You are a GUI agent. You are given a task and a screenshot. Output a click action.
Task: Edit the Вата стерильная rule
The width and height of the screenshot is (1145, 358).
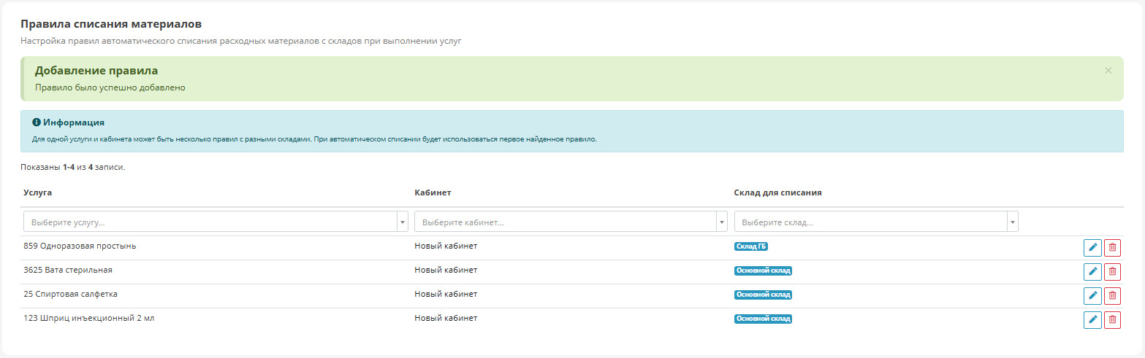[x=1092, y=271]
